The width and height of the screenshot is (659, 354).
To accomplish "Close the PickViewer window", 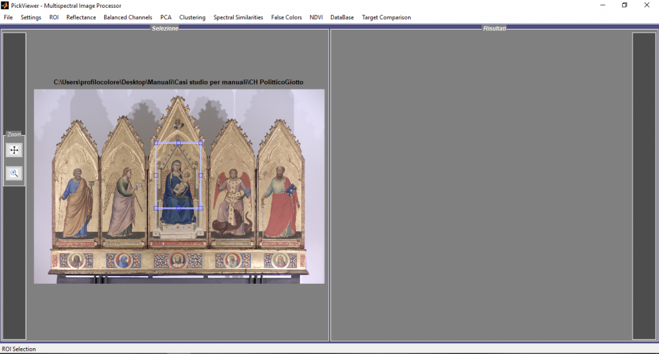I will 647,5.
